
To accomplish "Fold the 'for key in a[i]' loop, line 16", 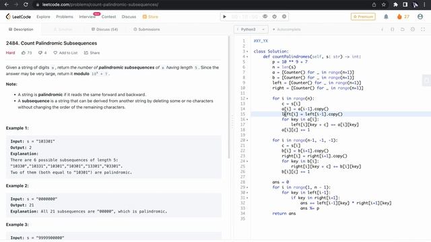I will point(247,120).
